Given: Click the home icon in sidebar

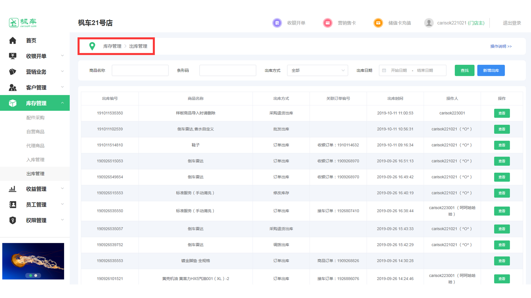Looking at the screenshot, I should tap(13, 41).
